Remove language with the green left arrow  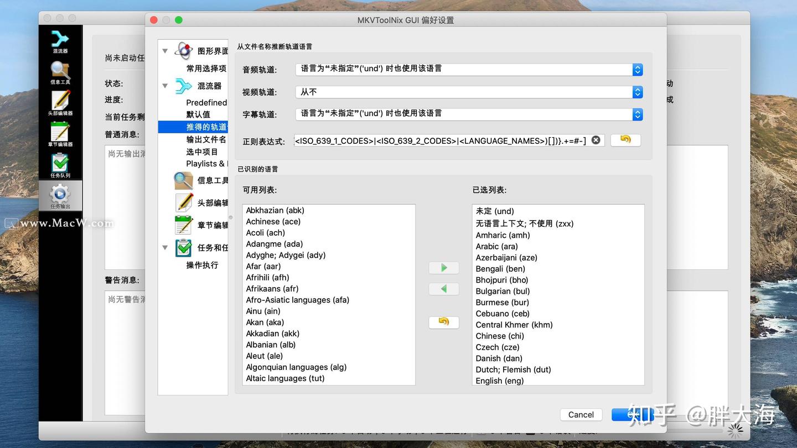[x=444, y=289]
